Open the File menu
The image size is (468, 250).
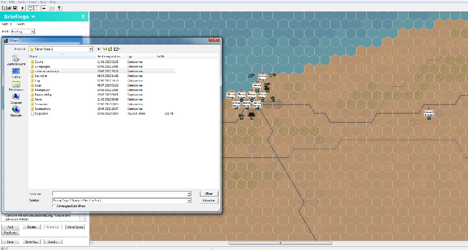[x=4, y=2]
